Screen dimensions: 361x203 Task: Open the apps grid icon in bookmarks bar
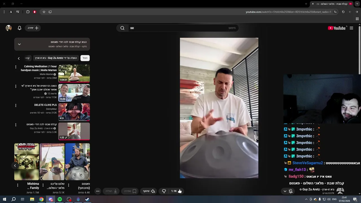coord(357,19)
